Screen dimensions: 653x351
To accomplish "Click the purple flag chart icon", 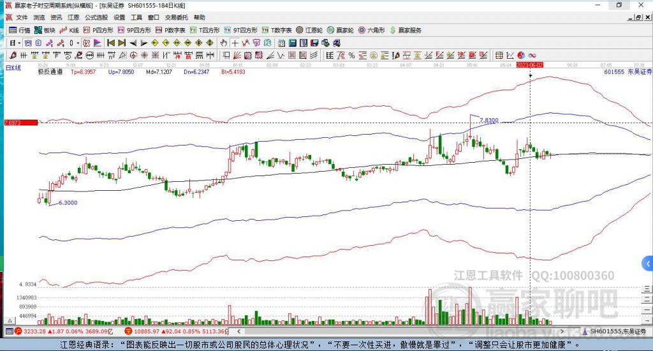I will [97, 43].
